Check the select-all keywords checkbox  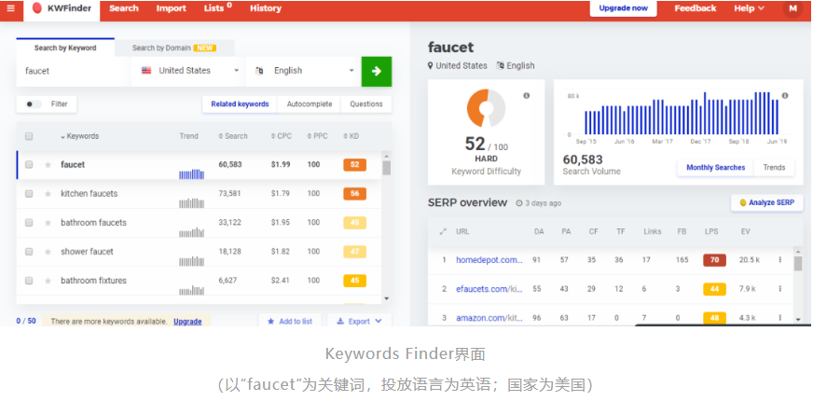pos(29,136)
